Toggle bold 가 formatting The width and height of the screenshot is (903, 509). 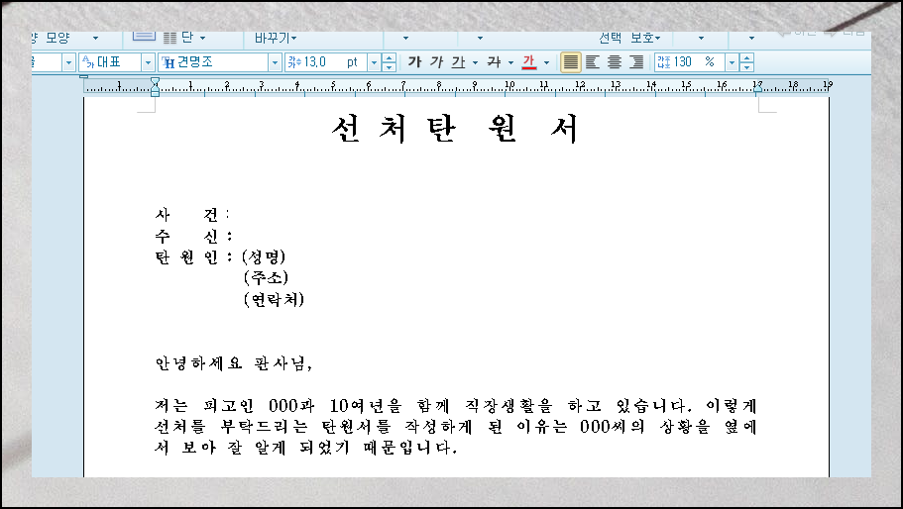click(414, 61)
